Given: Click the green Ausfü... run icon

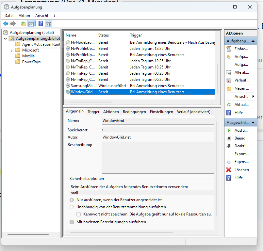Looking at the screenshot, I should pyautogui.click(x=229, y=130).
